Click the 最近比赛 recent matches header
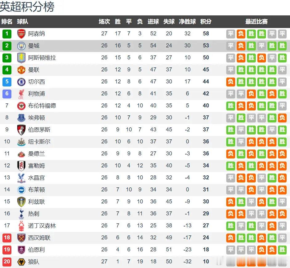This screenshot has width=290, height=268. pos(256,22)
